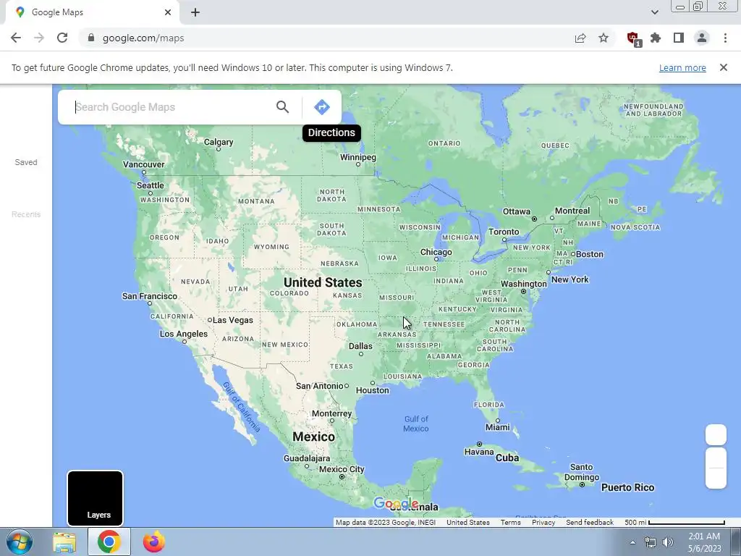
Task: Click the Google logo on map
Action: coord(396,504)
